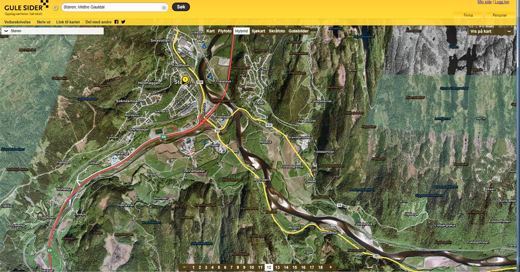This screenshot has width=520, height=272.
Task: Click the round location icon beside the search box
Action: click(56, 7)
